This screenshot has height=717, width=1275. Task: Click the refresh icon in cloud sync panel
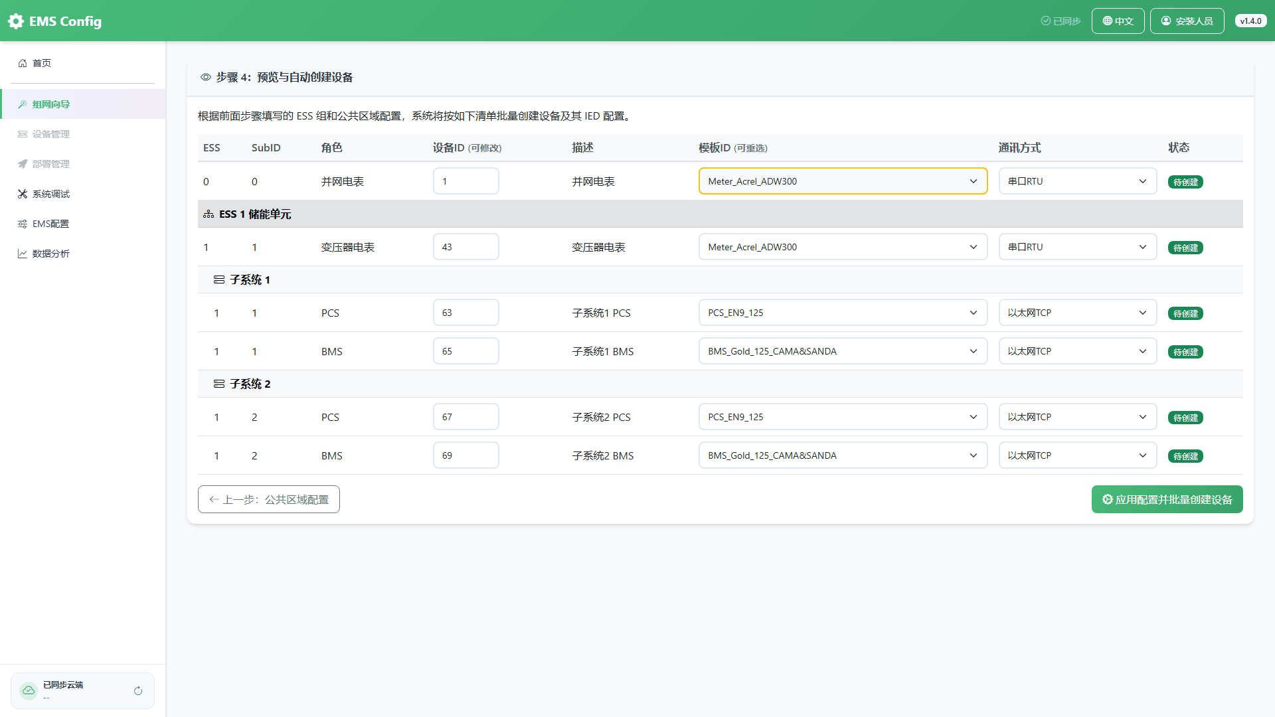pos(138,691)
